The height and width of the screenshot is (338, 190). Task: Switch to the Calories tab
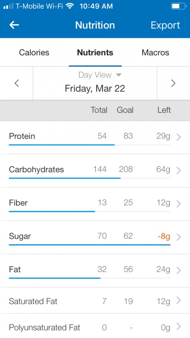[x=34, y=52]
